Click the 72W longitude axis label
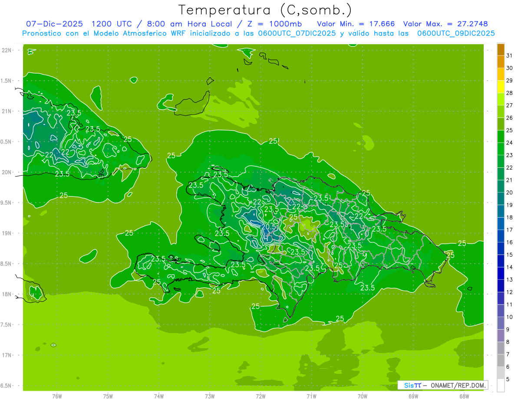The width and height of the screenshot is (521, 402). 260,396
